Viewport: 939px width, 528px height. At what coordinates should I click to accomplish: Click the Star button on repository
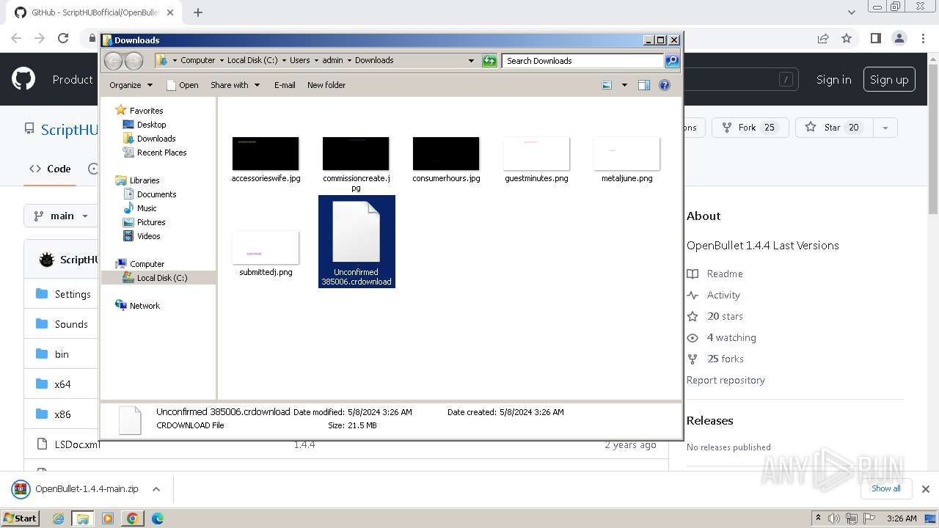click(833, 128)
